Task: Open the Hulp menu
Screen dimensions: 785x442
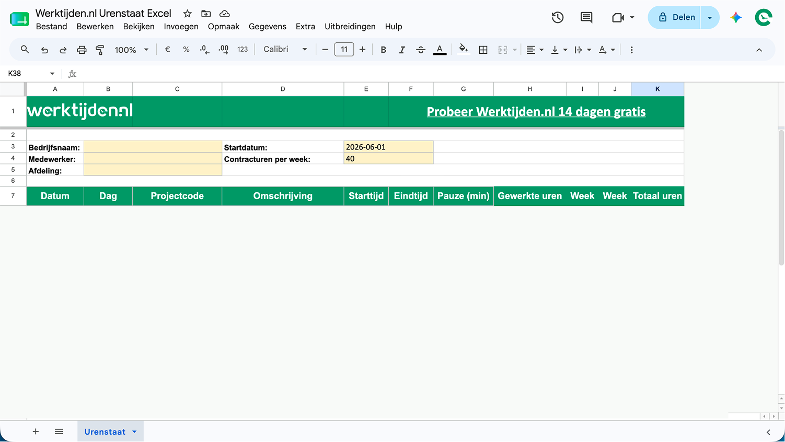Action: pyautogui.click(x=394, y=27)
